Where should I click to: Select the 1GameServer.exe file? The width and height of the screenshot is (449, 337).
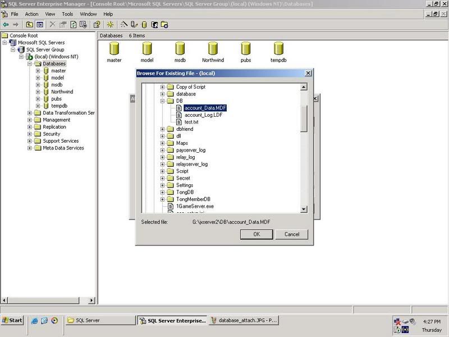point(195,206)
